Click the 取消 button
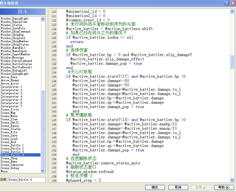 point(178,187)
